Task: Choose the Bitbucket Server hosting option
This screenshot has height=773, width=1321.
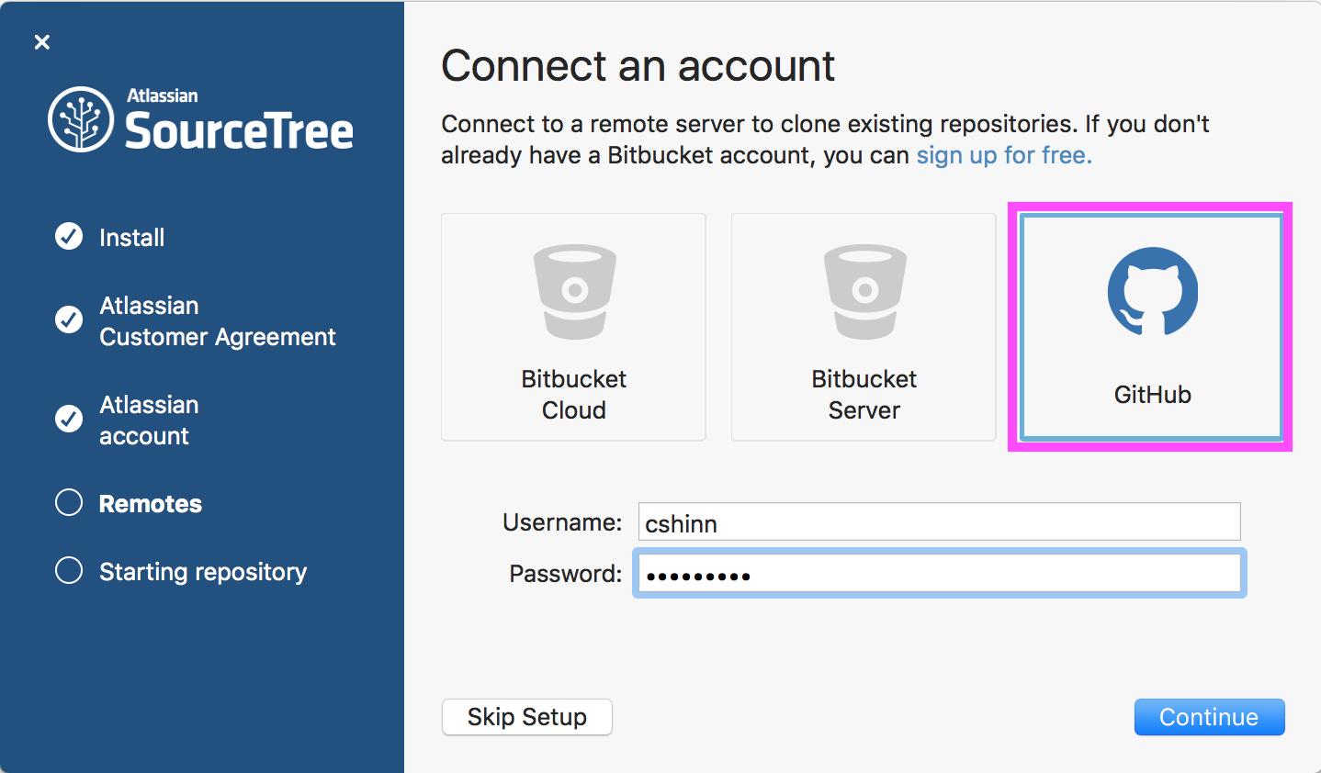Action: pyautogui.click(x=863, y=326)
